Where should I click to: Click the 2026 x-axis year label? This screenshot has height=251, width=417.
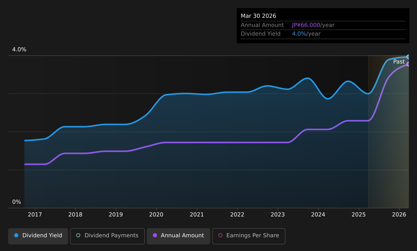pyautogui.click(x=399, y=215)
